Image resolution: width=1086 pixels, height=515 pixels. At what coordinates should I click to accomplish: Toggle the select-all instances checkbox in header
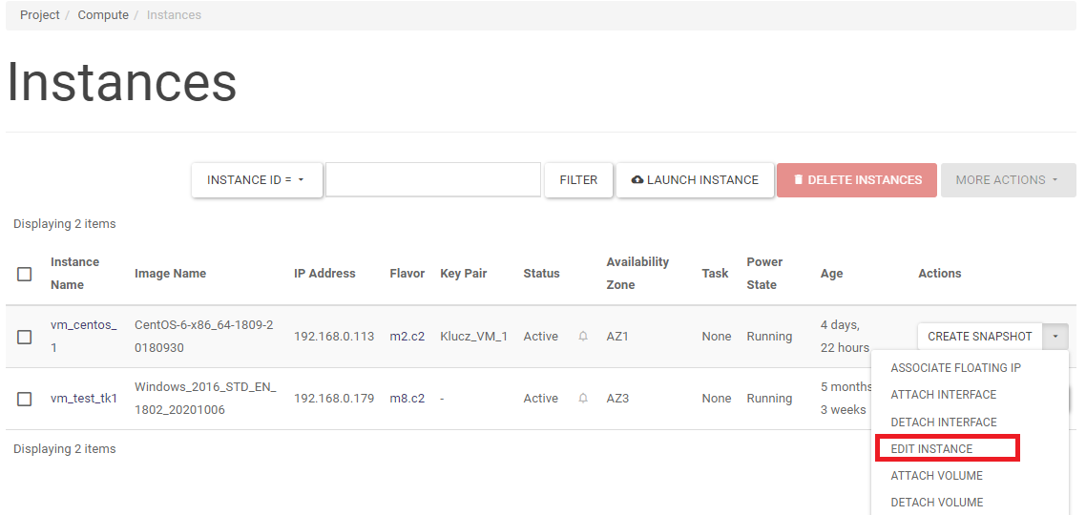[x=25, y=274]
